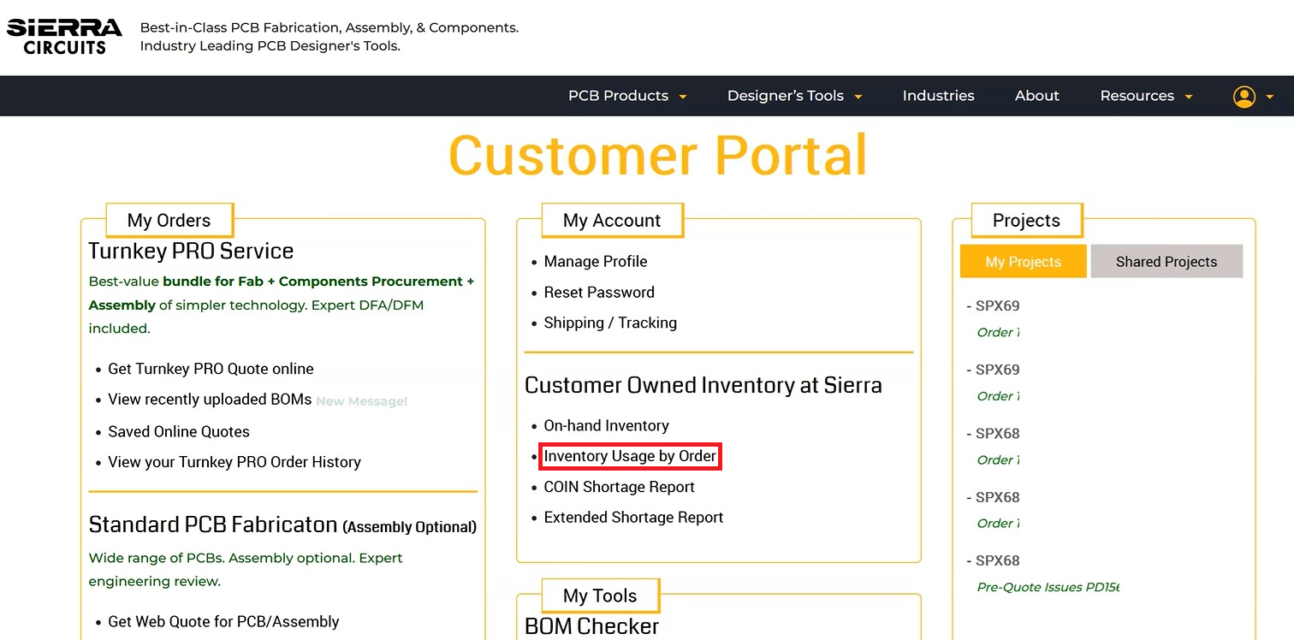Screen dimensions: 1294x640
Task: Click the New Message! notice
Action: (361, 401)
